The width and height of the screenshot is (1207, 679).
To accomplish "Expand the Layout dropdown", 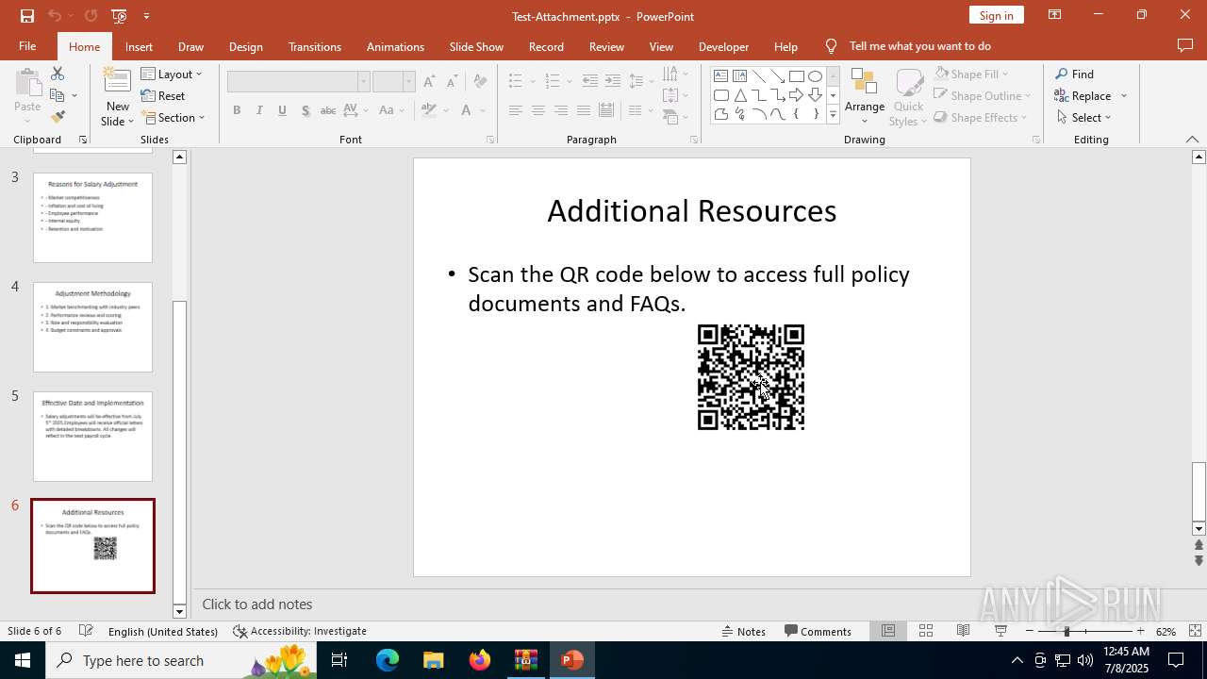I will click(x=172, y=75).
